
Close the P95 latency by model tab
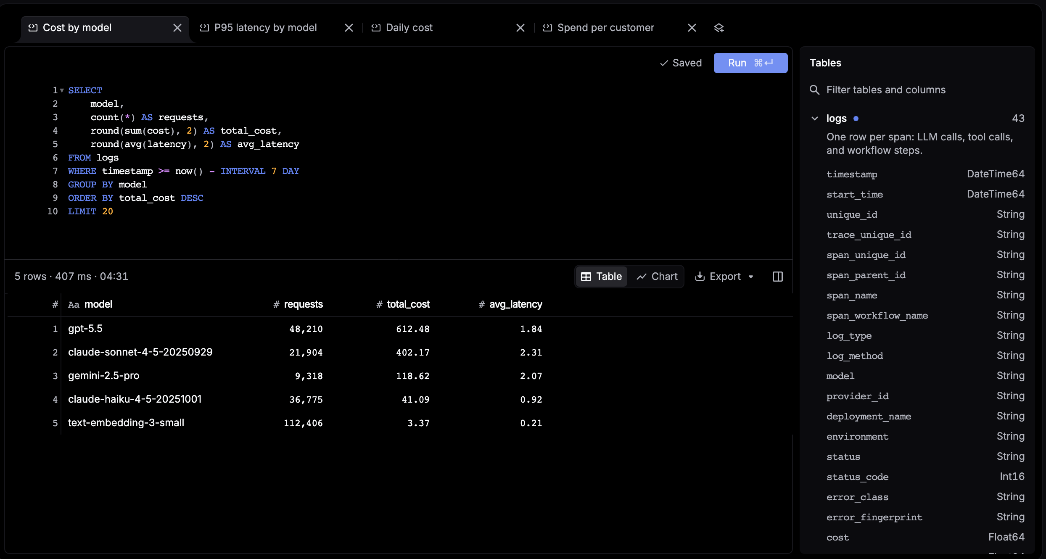(349, 28)
